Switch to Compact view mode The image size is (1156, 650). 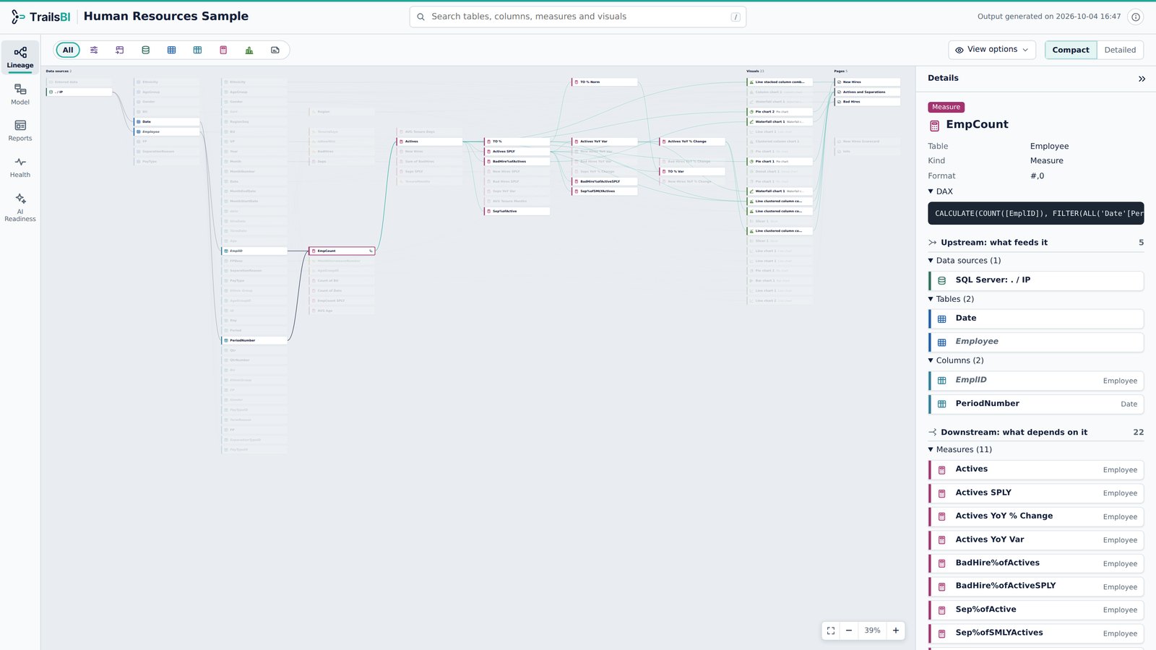[1071, 50]
